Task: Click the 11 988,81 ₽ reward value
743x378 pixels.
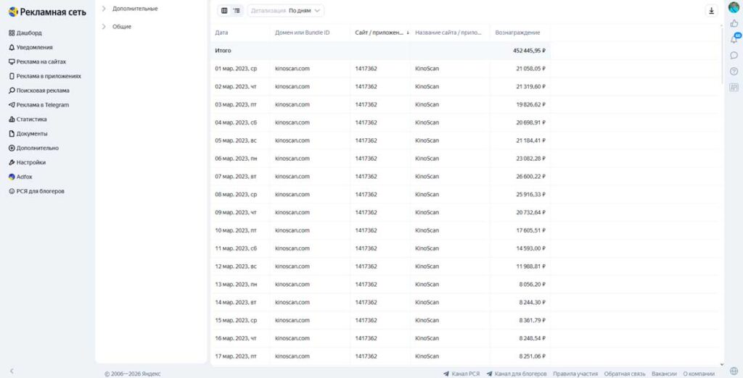Action: (530, 266)
